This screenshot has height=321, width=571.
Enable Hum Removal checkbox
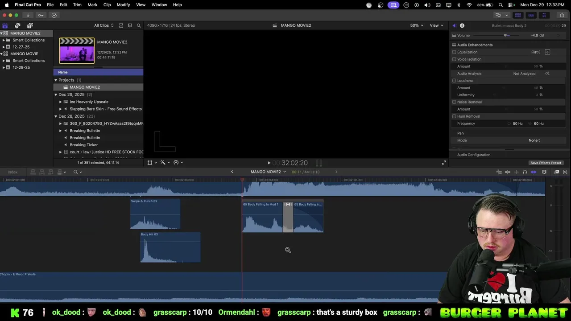(x=454, y=116)
